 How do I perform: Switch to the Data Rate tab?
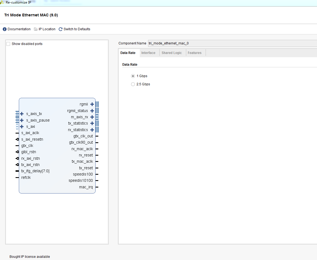click(128, 53)
